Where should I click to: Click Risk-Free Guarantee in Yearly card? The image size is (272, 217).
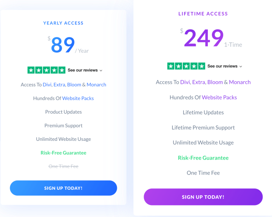[63, 153]
